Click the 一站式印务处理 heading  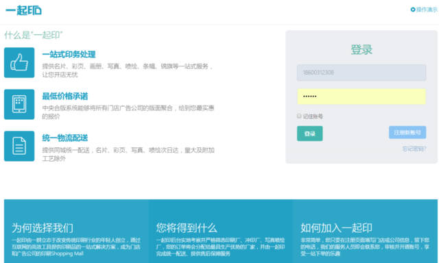69,54
